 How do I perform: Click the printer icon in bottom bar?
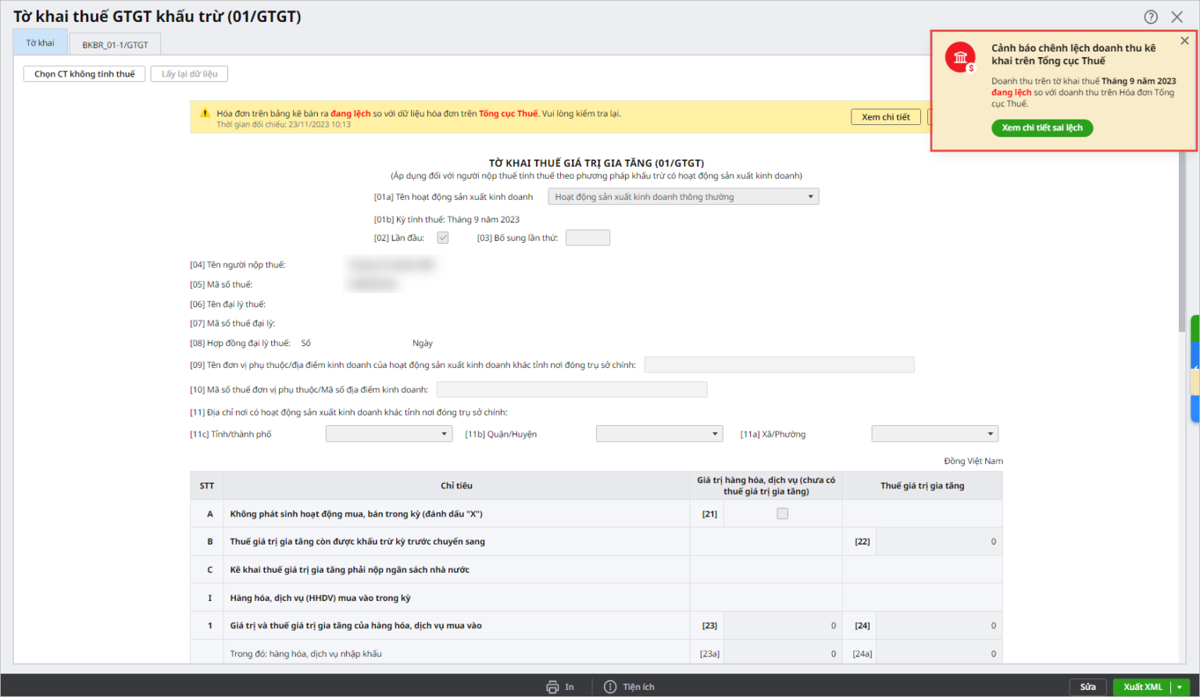552,687
